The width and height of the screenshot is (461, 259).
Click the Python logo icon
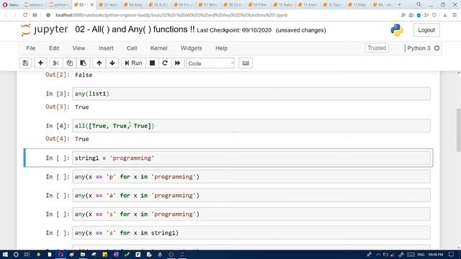tap(397, 30)
